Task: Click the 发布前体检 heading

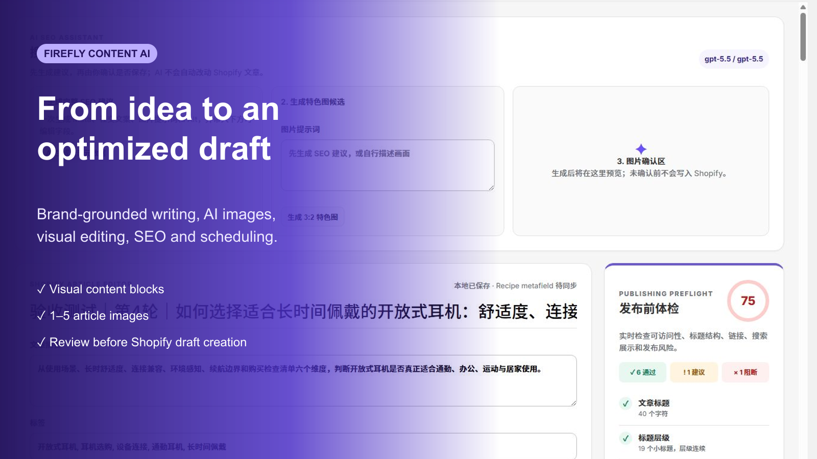Action: (x=649, y=309)
